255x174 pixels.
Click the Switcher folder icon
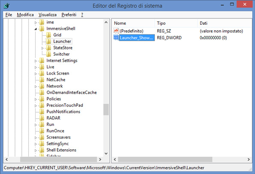click(48, 54)
